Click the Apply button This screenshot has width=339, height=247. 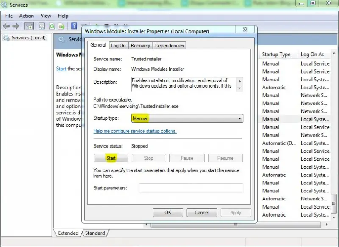coord(236,212)
